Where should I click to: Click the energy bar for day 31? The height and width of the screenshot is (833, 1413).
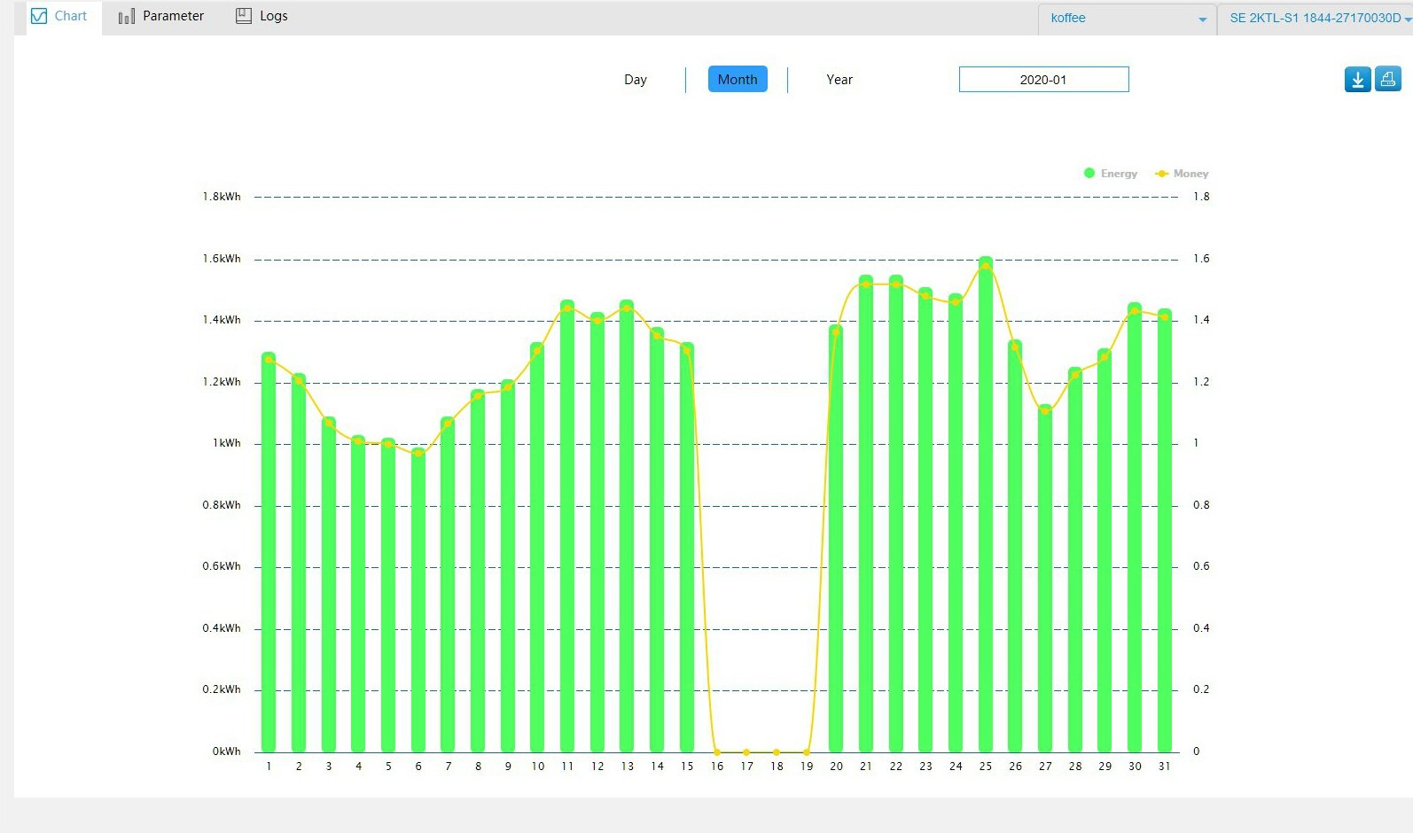pyautogui.click(x=1165, y=531)
